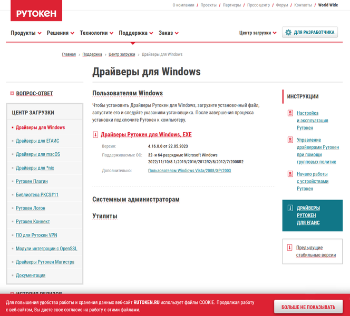Screen dimensions: 350x316
Task: Open the Технологии menu
Action: pyautogui.click(x=96, y=33)
